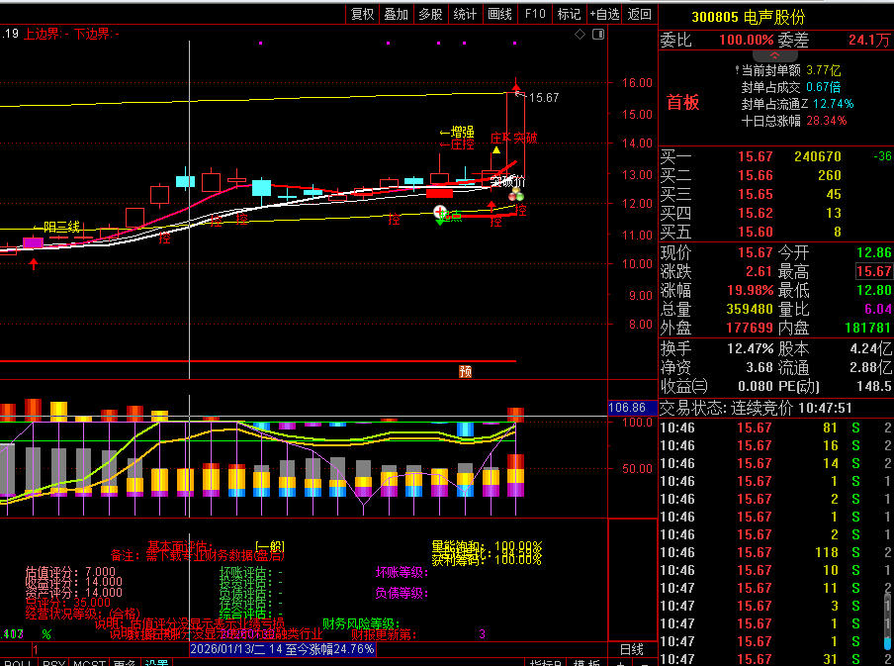Open the 日线 period selector
Image resolution: width=894 pixels, height=666 pixels.
coord(631,649)
